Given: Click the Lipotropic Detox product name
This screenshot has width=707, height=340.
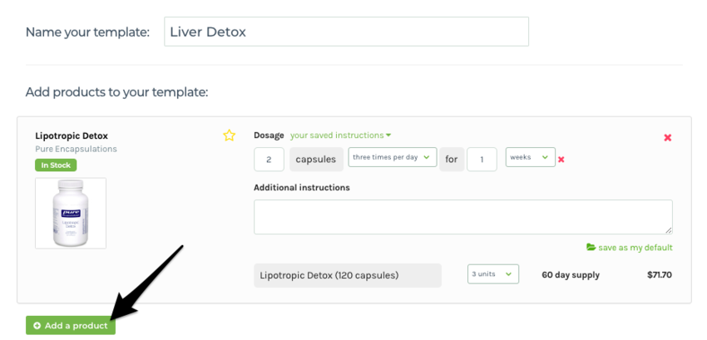Looking at the screenshot, I should 72,136.
